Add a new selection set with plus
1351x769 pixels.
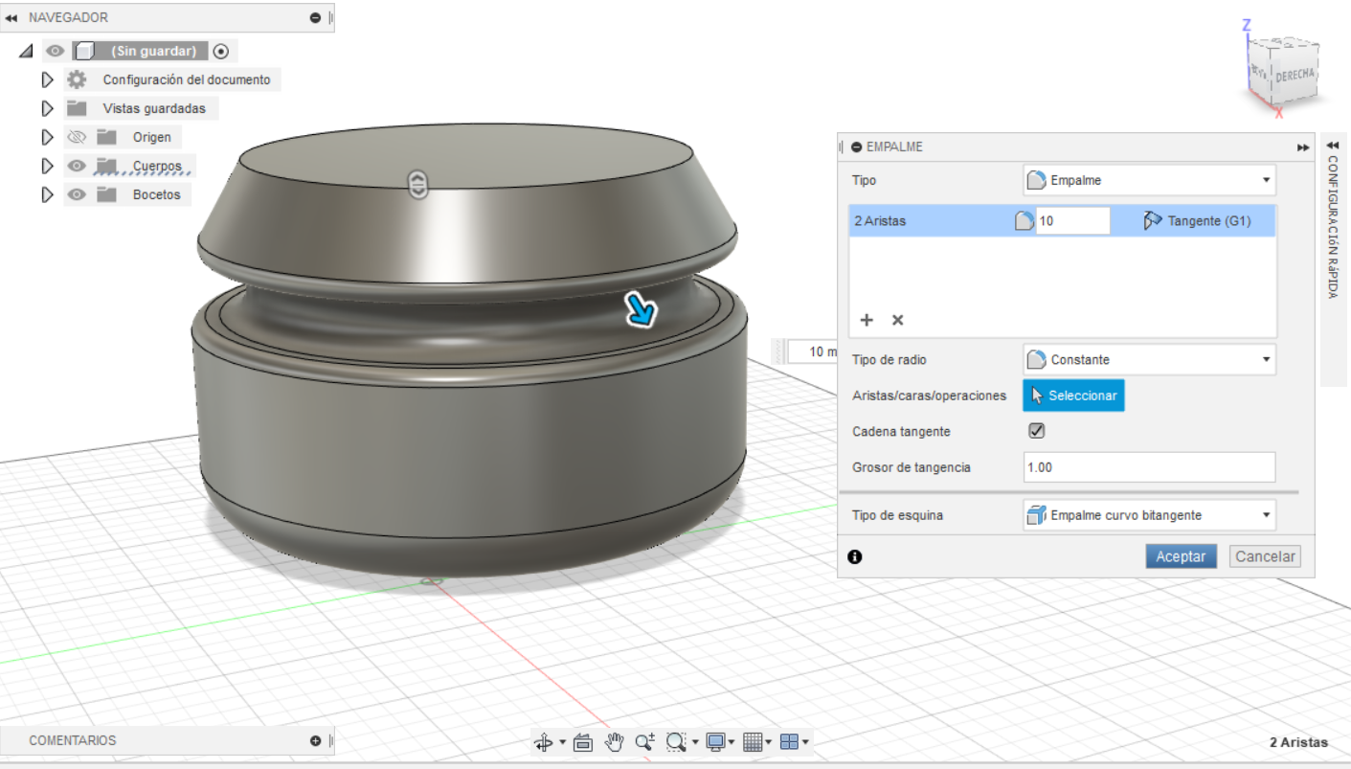click(867, 320)
